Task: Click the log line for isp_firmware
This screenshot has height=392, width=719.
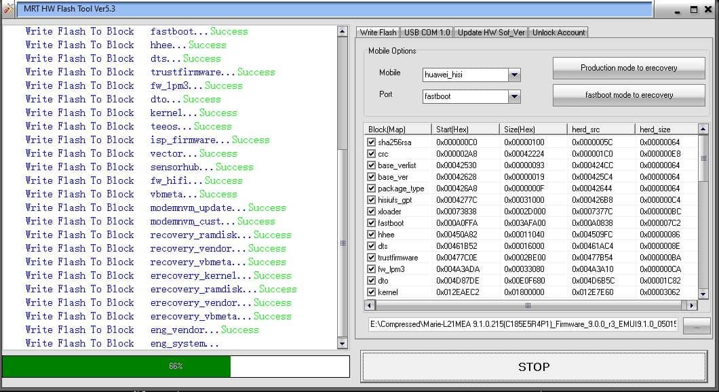Action: point(147,140)
